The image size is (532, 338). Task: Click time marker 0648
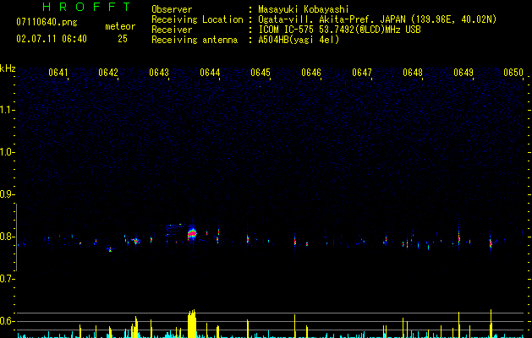(x=413, y=73)
